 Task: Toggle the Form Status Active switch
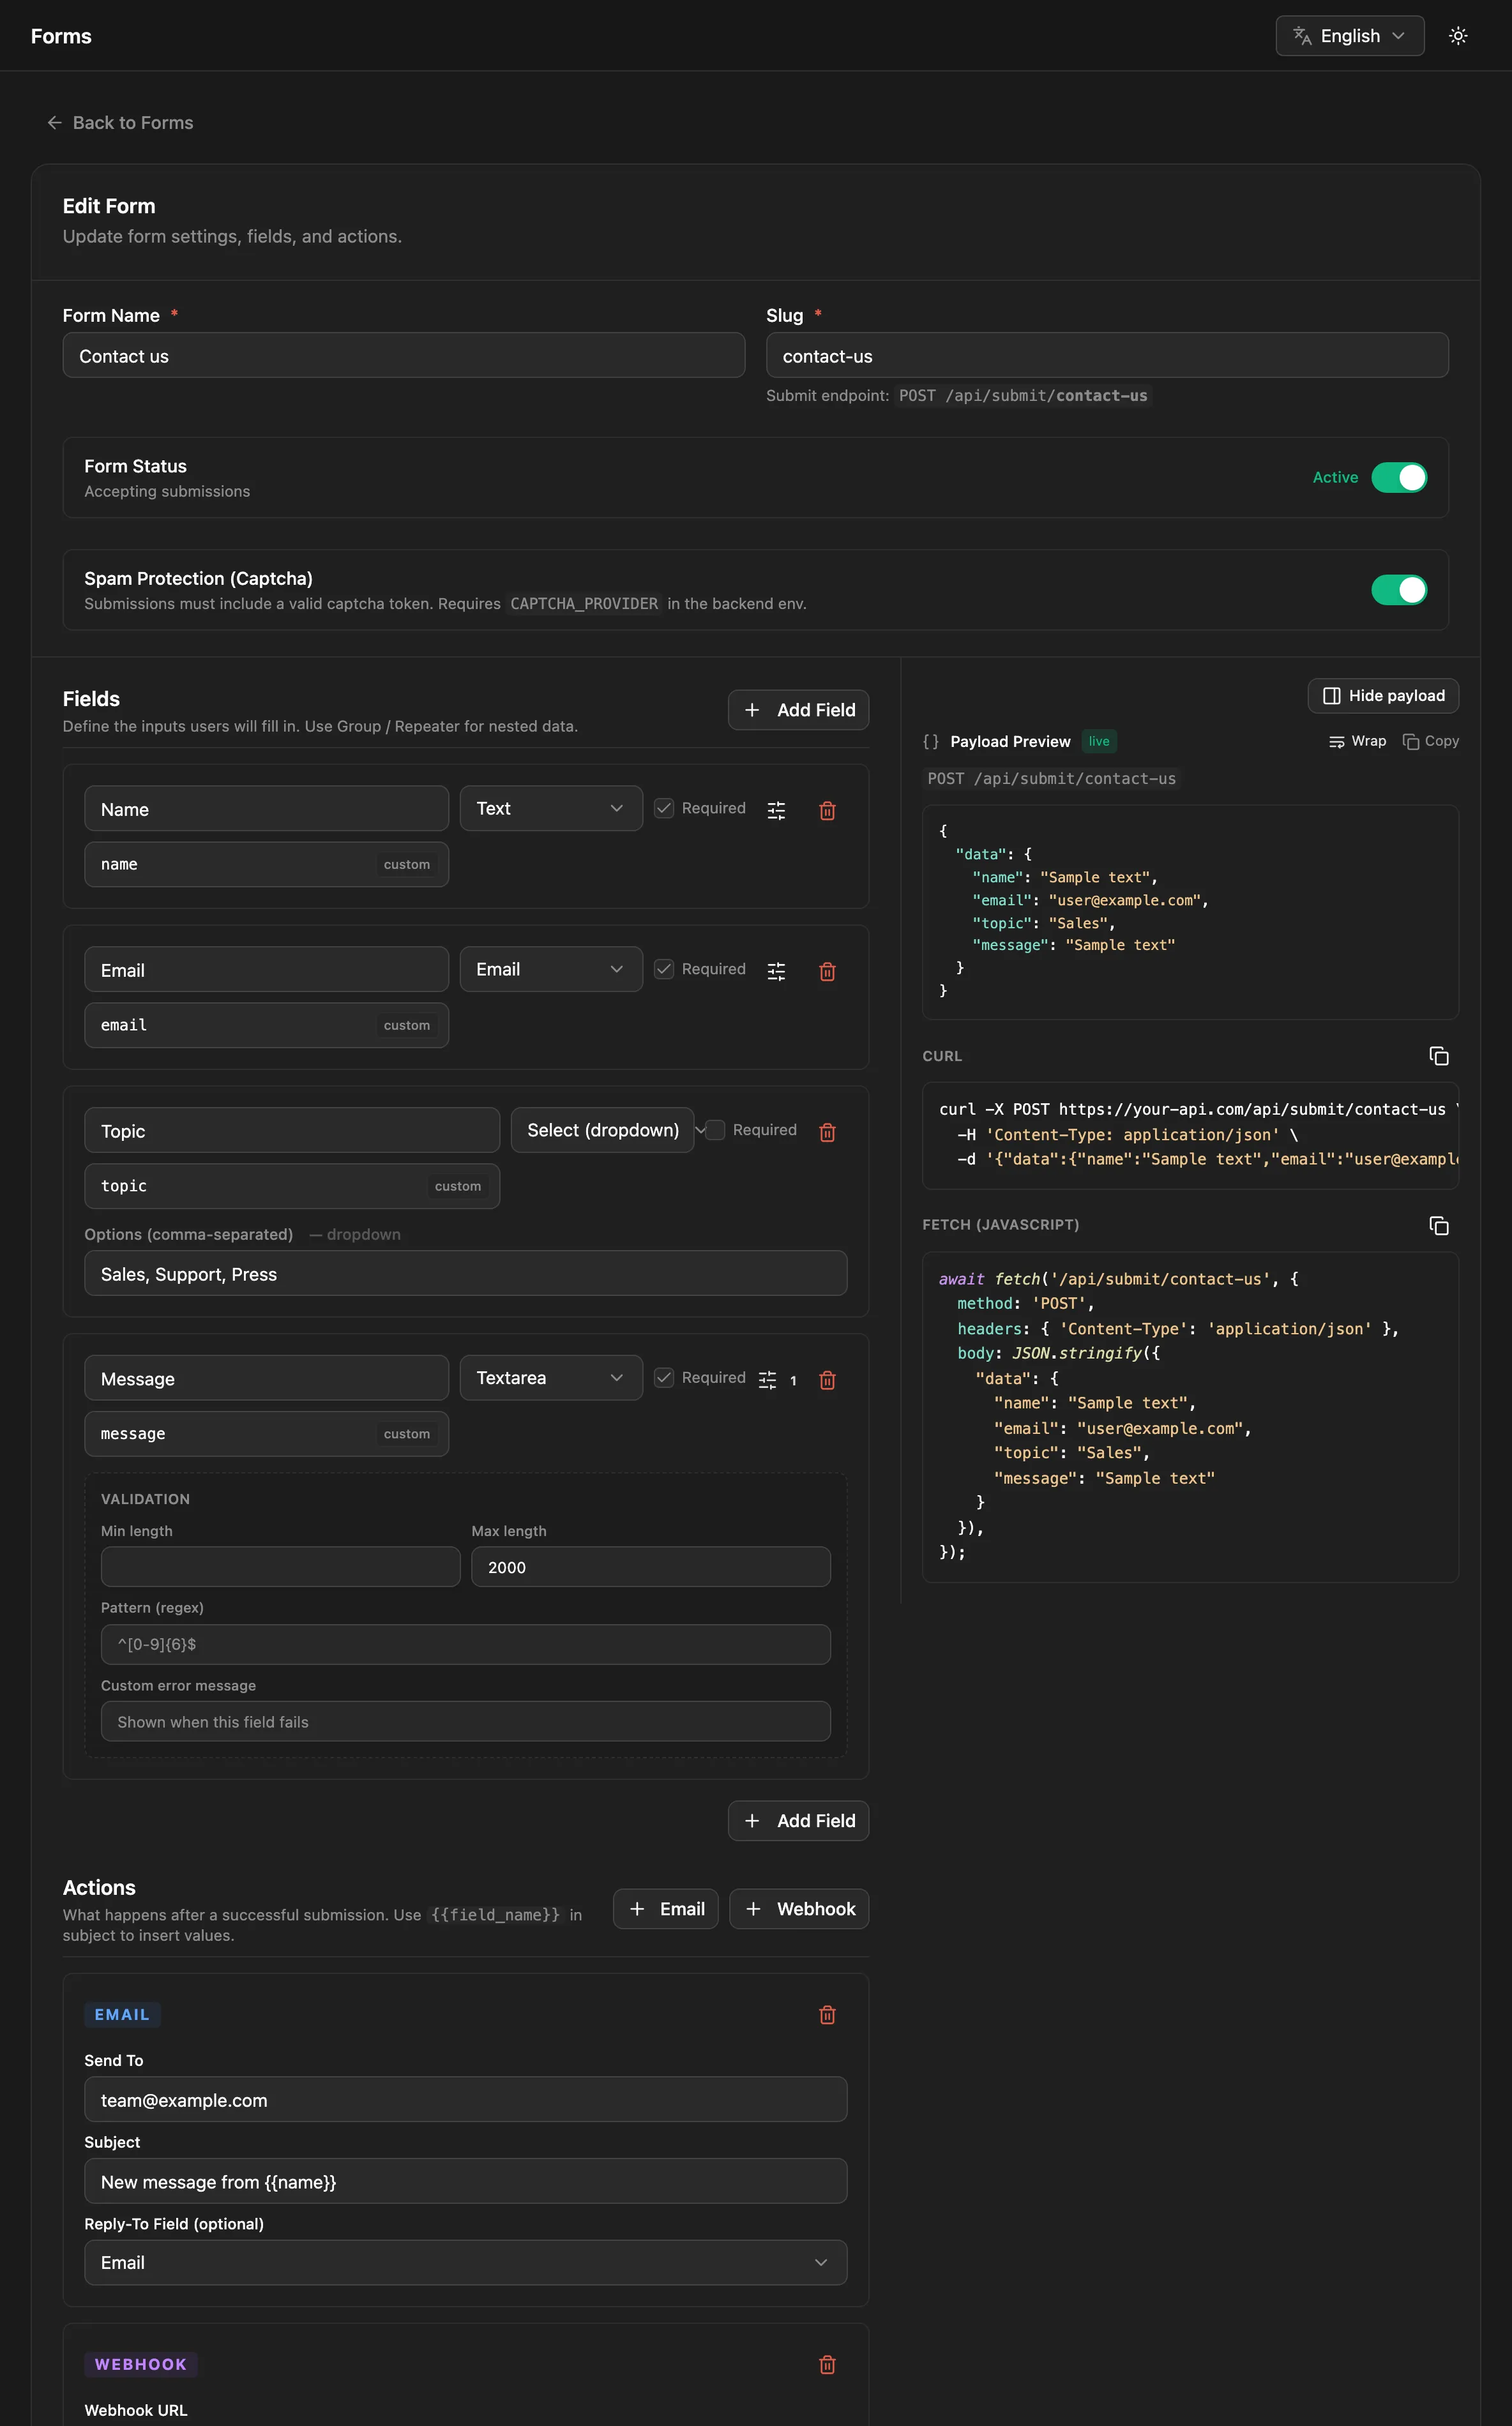coord(1398,478)
